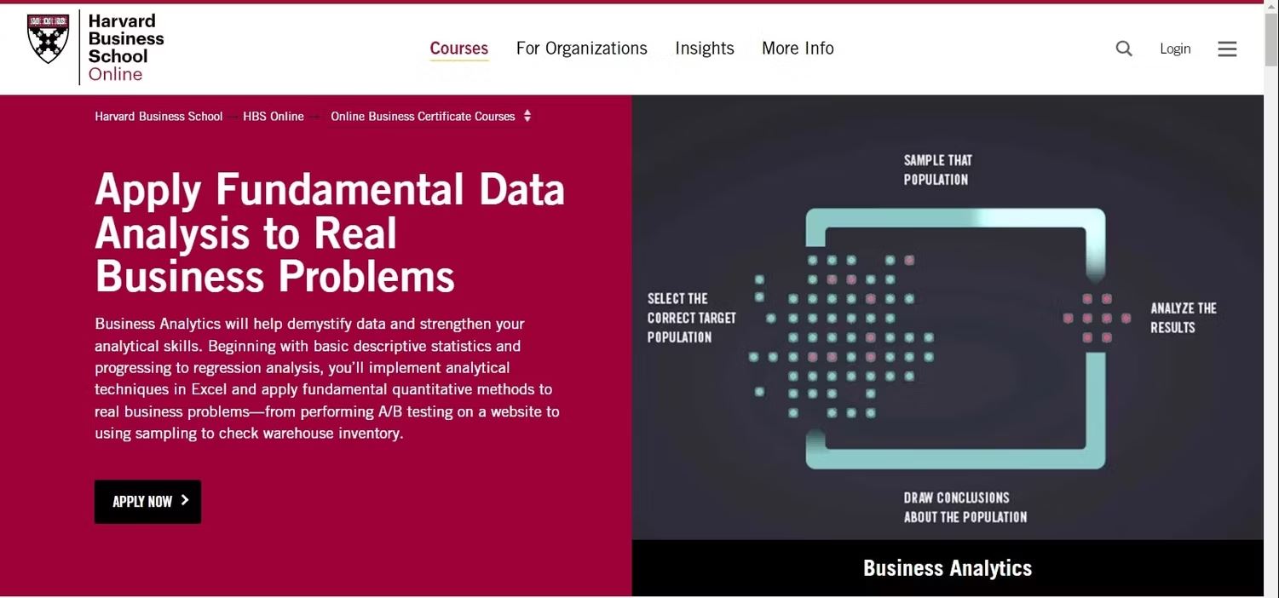Click the Harvard Business School Online wordmark
The height and width of the screenshot is (598, 1279).
126,48
